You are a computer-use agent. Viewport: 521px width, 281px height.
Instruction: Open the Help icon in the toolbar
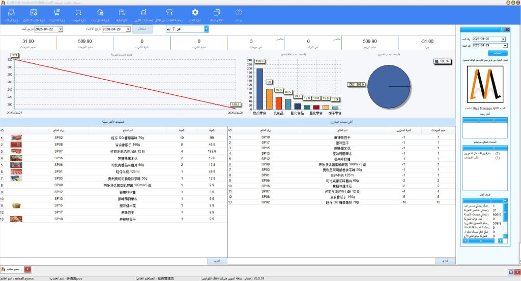click(238, 13)
